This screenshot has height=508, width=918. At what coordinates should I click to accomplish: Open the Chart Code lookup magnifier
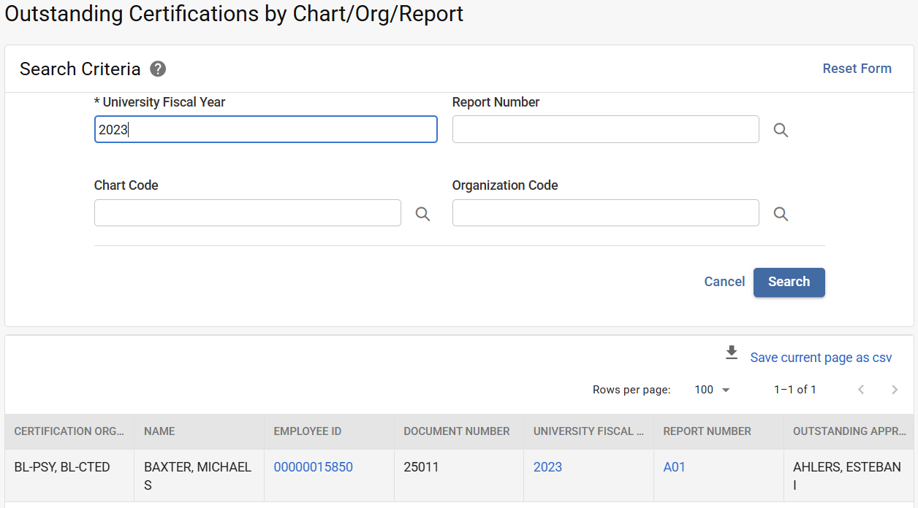(422, 214)
